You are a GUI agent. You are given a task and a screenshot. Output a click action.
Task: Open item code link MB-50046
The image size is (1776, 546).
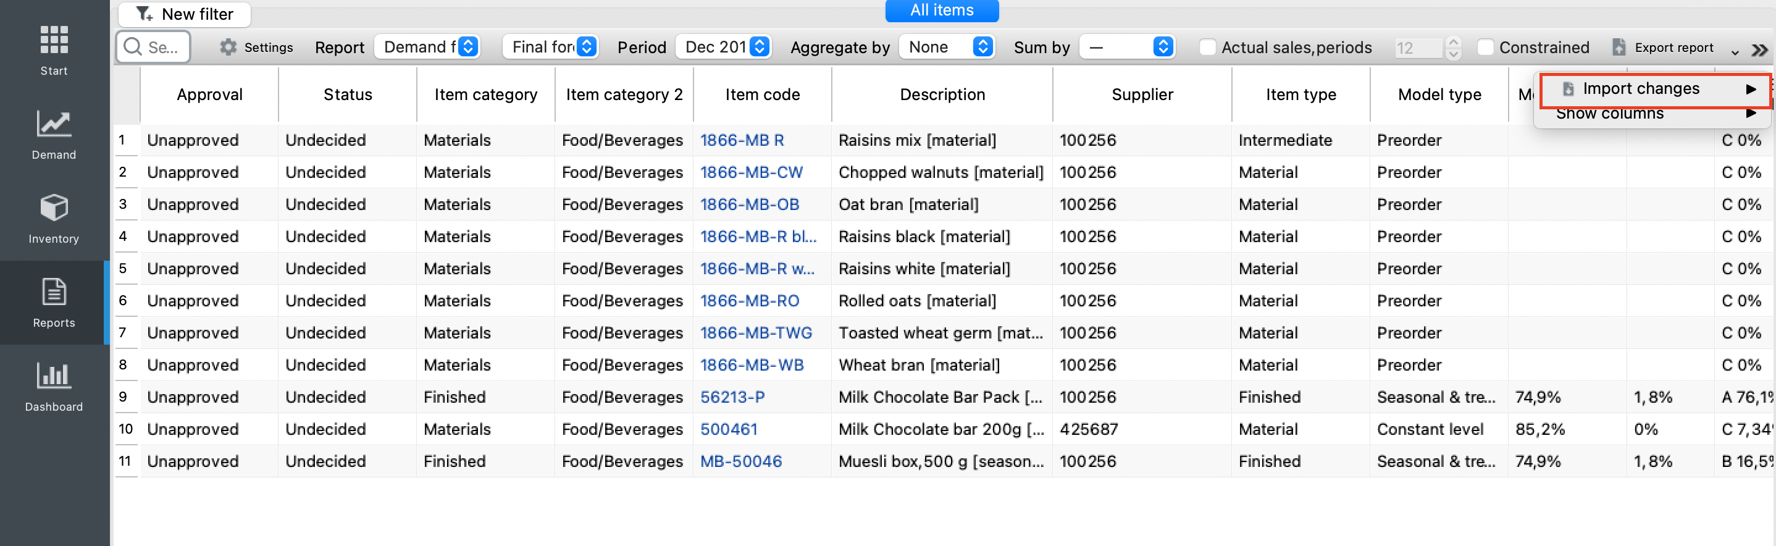740,461
